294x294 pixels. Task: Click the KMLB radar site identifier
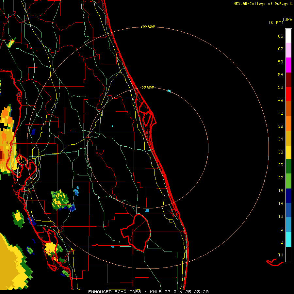[x=155, y=292]
